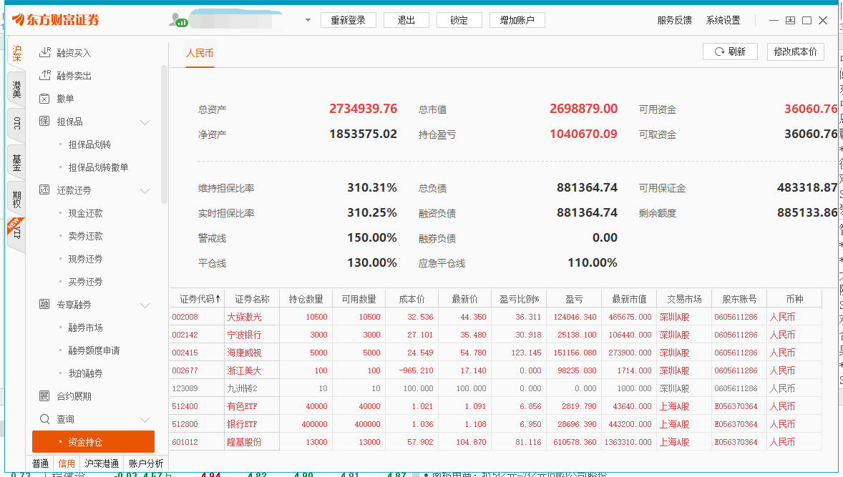Open 担保品划转撤单 menu item
The width and height of the screenshot is (843, 477).
pyautogui.click(x=98, y=167)
